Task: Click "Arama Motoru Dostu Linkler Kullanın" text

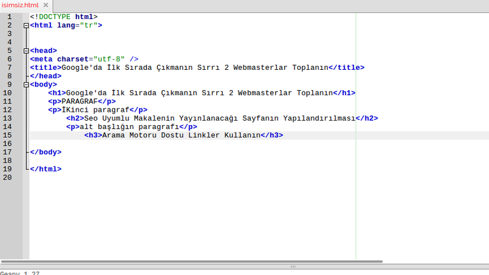Action: tap(181, 135)
